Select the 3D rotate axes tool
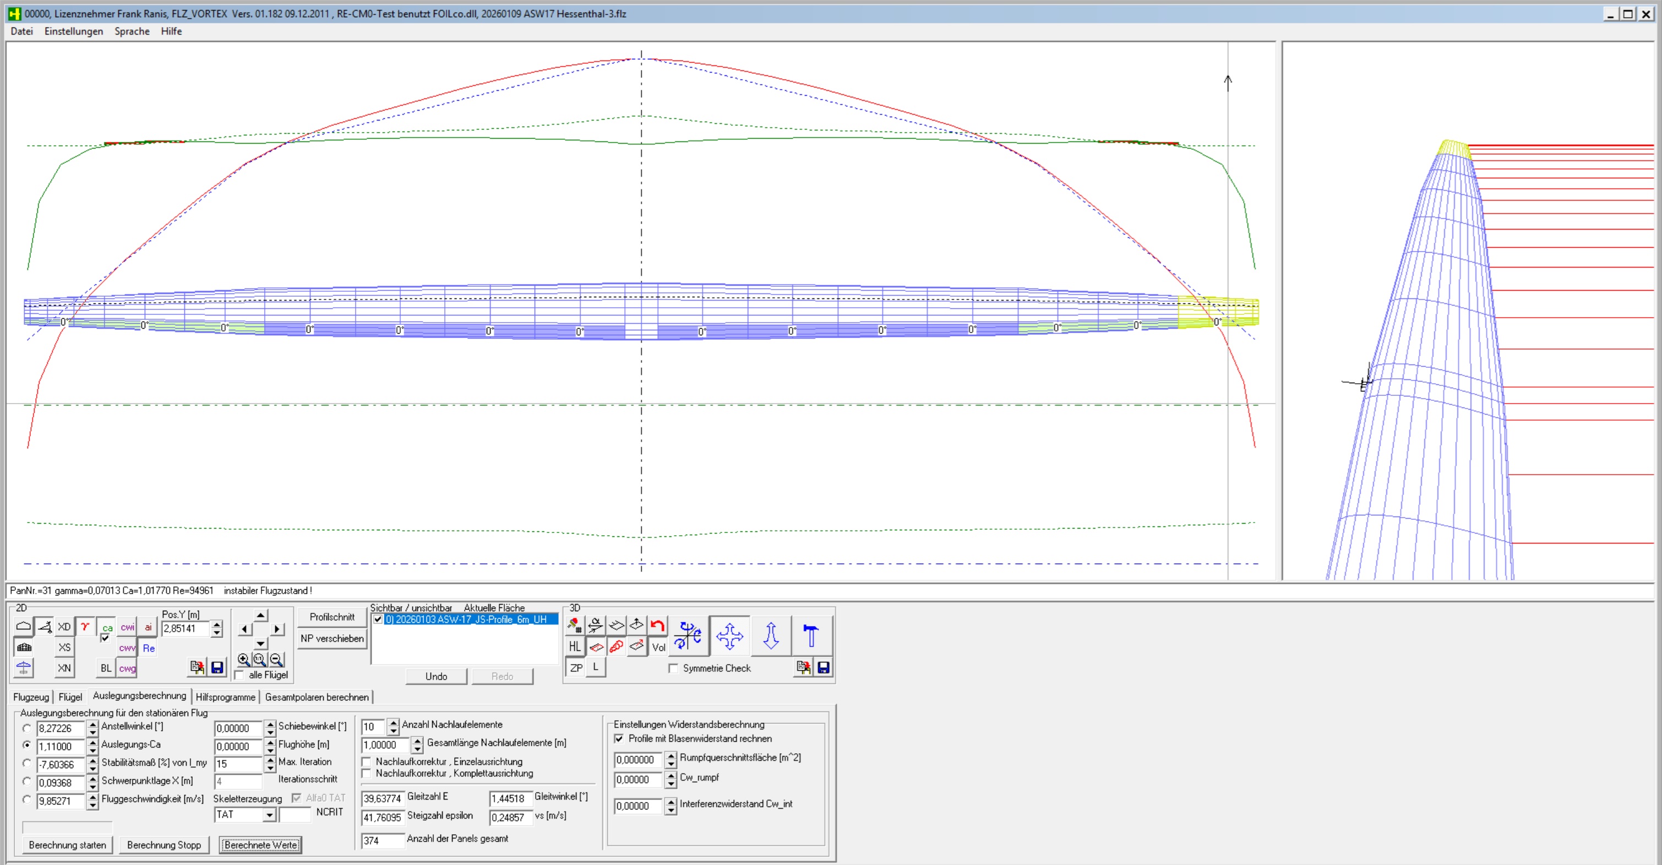Image resolution: width=1662 pixels, height=865 pixels. click(688, 636)
